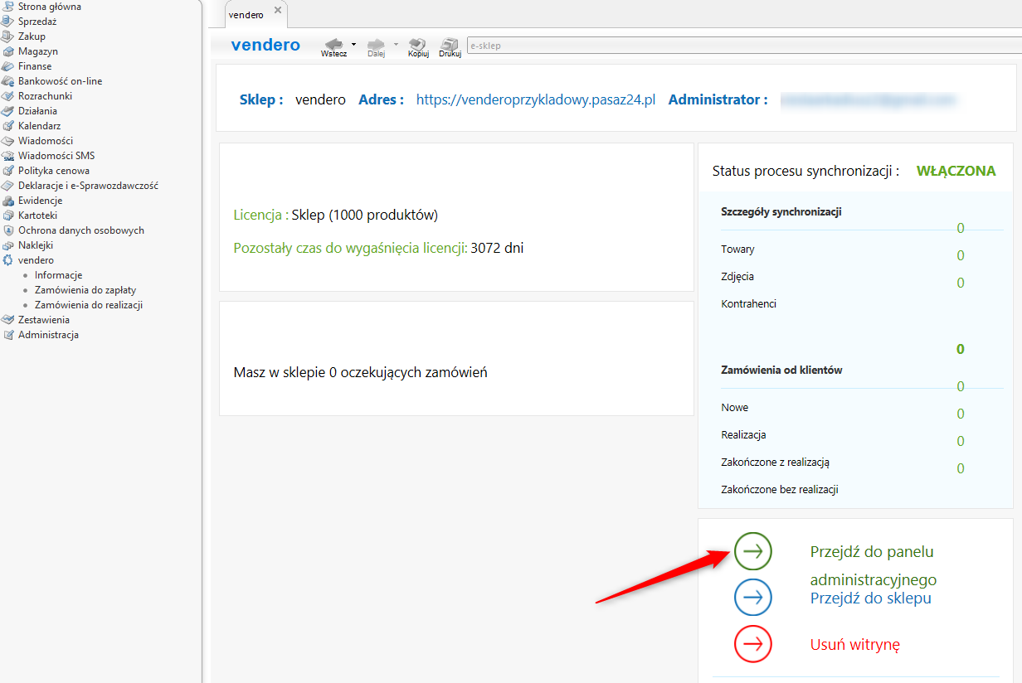Click the Działania sidebar icon
Screen dimensions: 1022x683
[8, 111]
